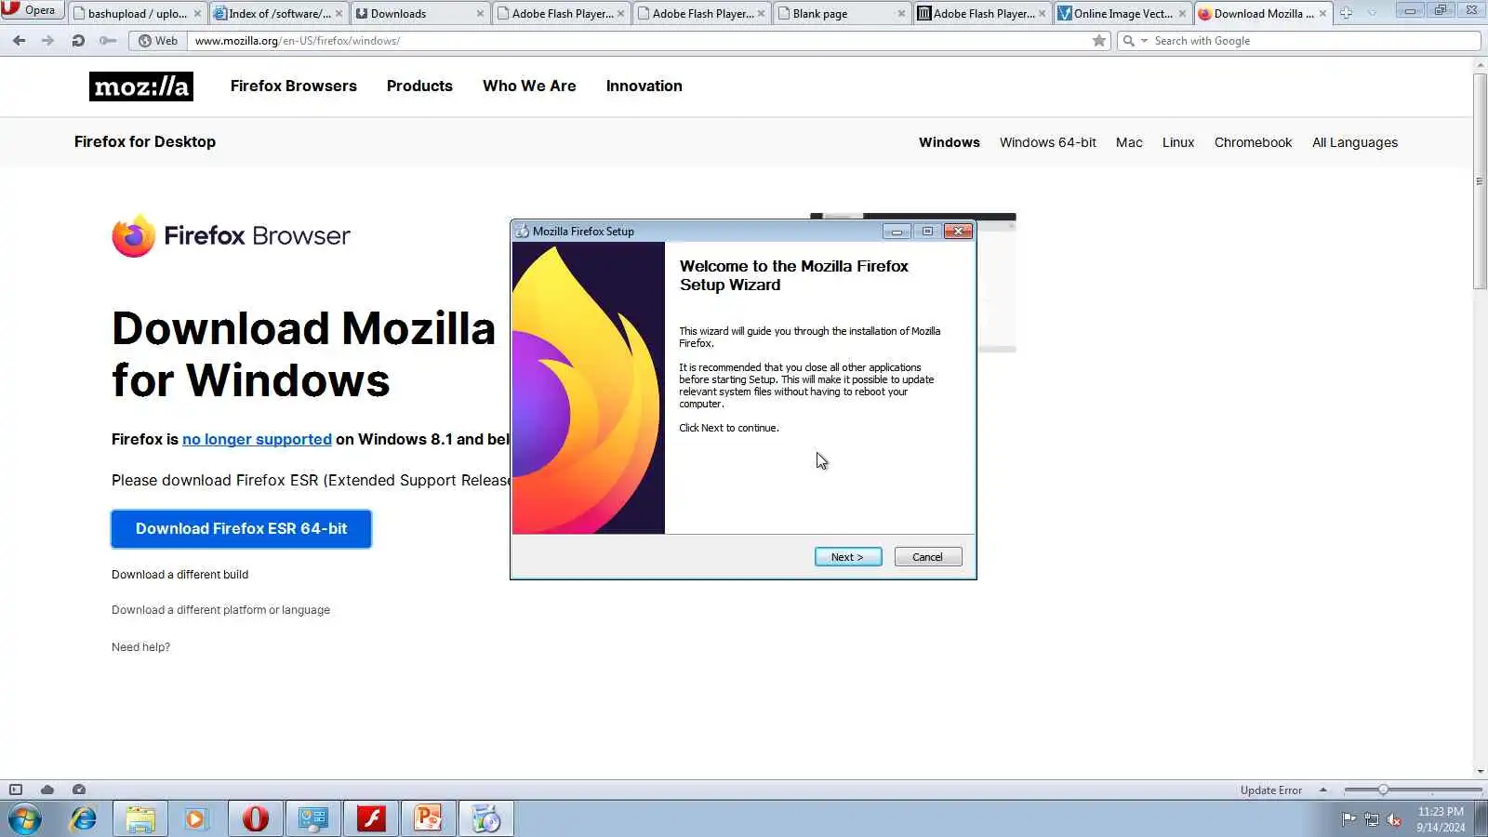Click Download Firefox ESR 64-bit button
The image size is (1488, 837).
(x=241, y=528)
